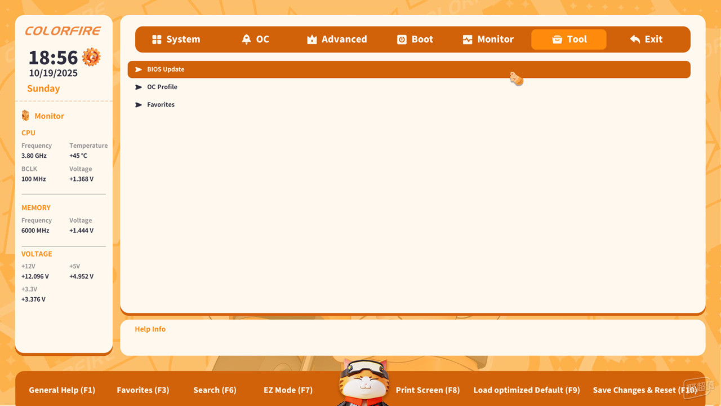
Task: Switch to the Advanced tab
Action: (x=344, y=39)
